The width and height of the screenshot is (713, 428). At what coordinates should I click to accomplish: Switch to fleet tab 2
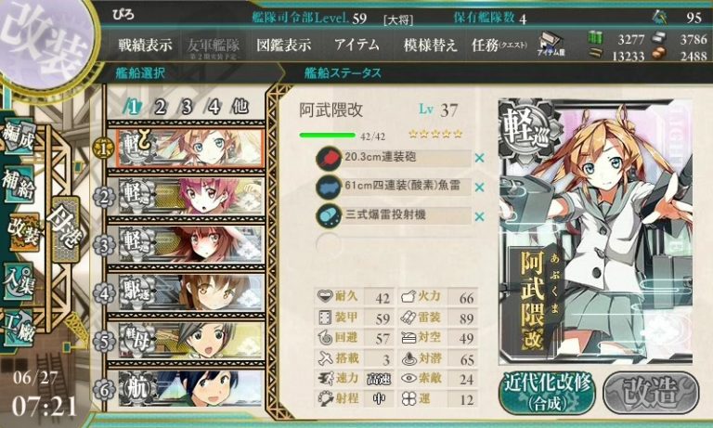pos(160,108)
